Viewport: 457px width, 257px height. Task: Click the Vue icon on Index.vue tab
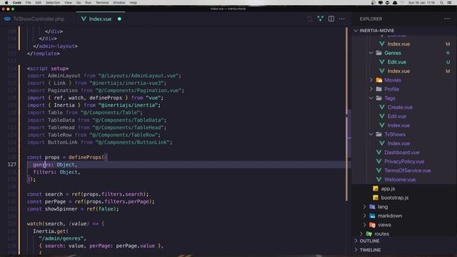(84, 19)
